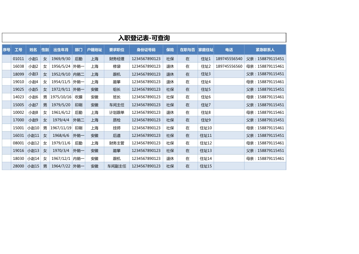Select the 工号 column header
359x254 pixels.
click(x=19, y=50)
